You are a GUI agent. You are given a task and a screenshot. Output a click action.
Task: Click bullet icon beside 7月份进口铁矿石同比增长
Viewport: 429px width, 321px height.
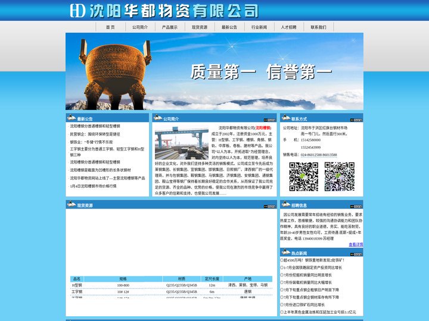point(282,304)
